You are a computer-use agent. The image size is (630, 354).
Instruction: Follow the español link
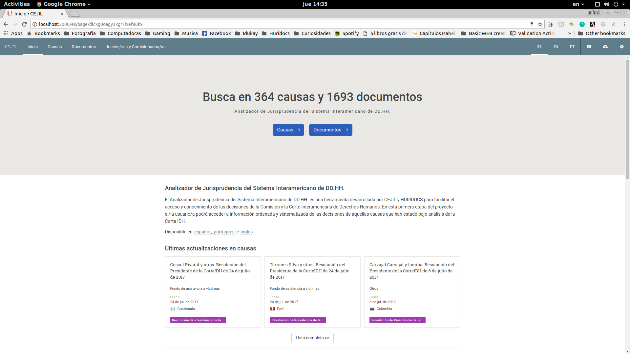pyautogui.click(x=202, y=232)
